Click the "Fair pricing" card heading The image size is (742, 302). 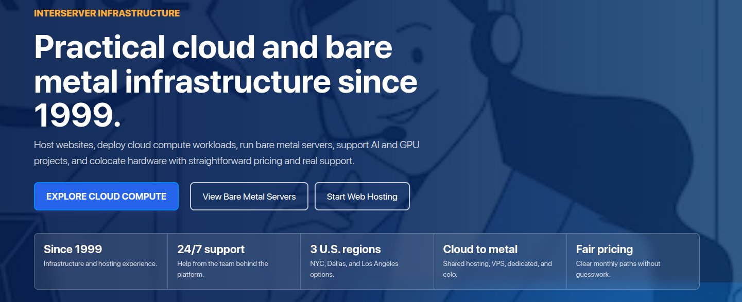tap(605, 250)
